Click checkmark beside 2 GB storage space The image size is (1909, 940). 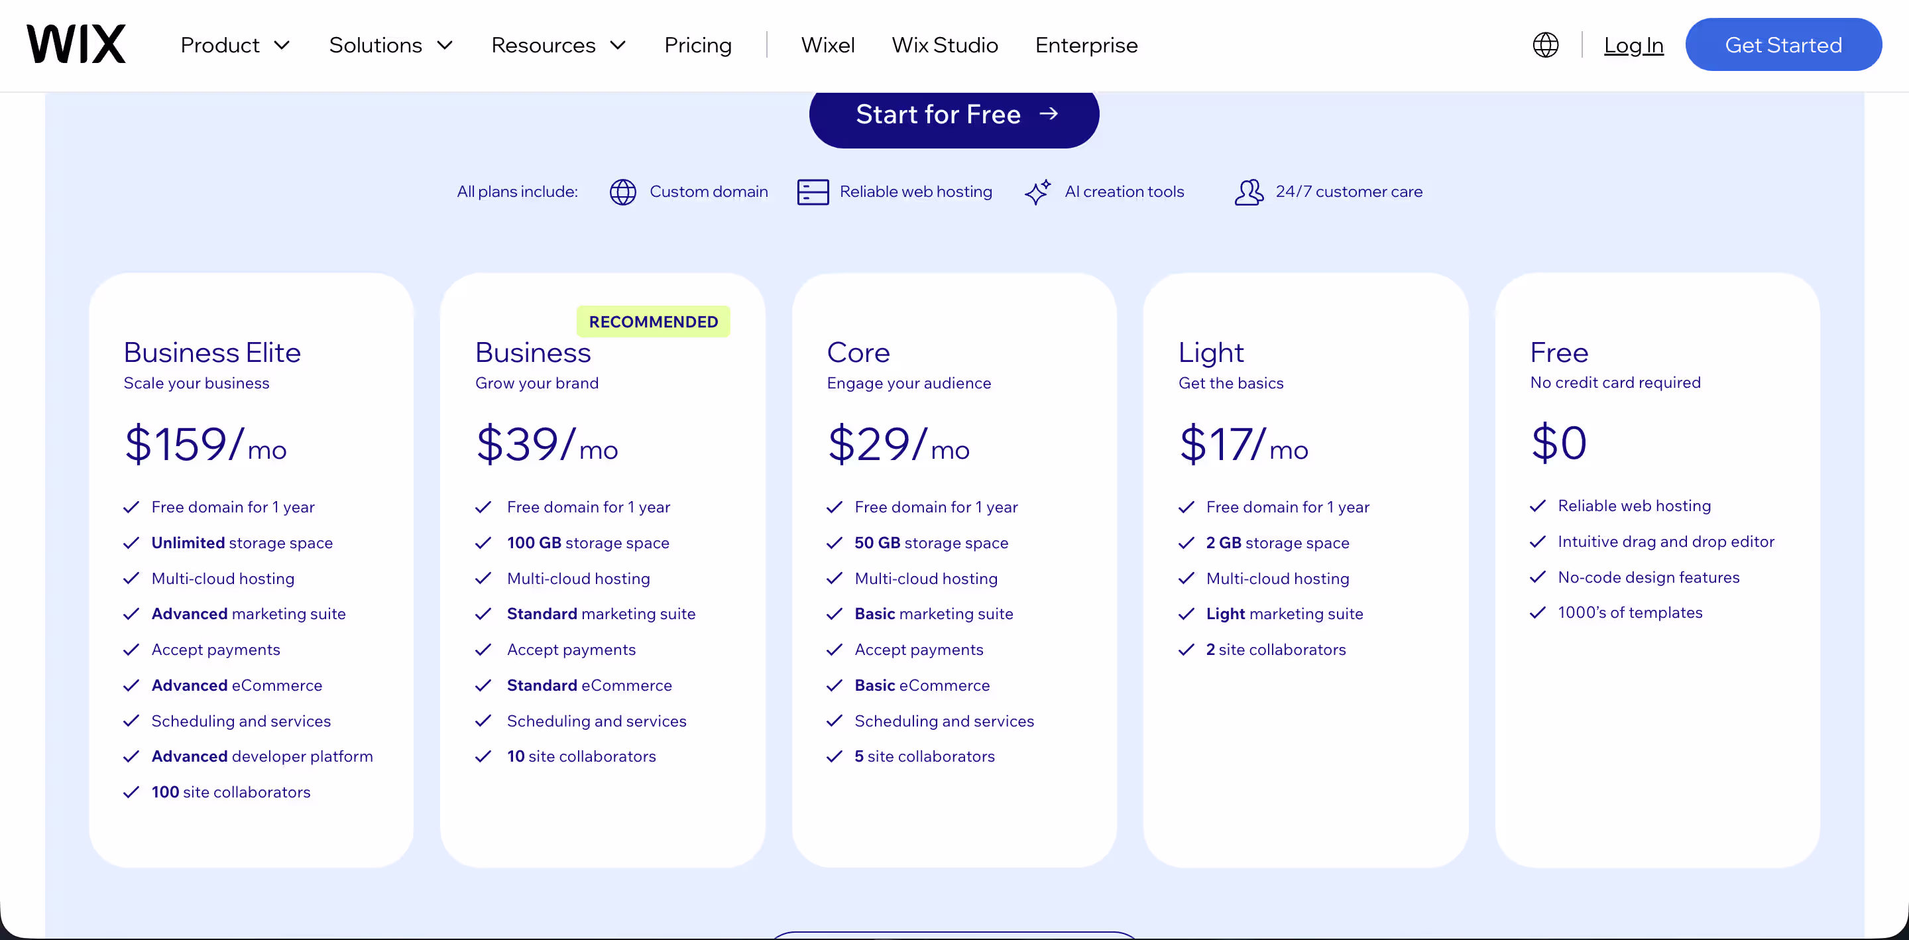(1186, 544)
